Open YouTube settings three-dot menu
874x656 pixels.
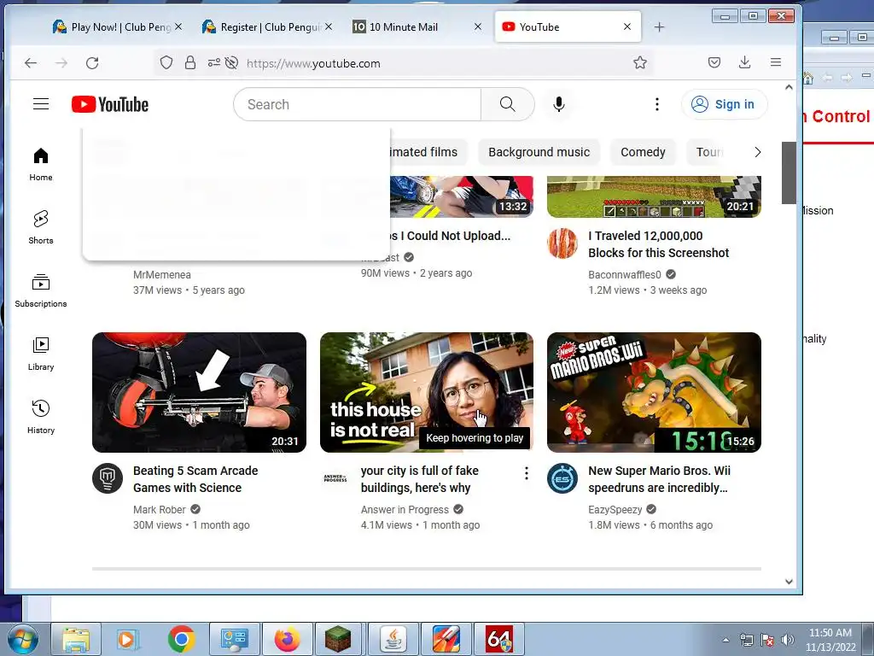656,104
